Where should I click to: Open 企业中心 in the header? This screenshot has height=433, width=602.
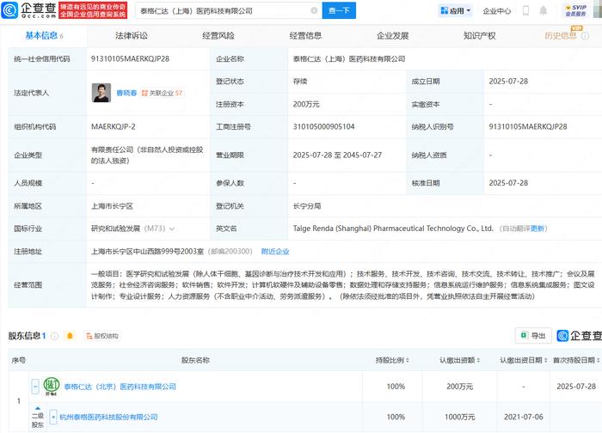tap(497, 11)
